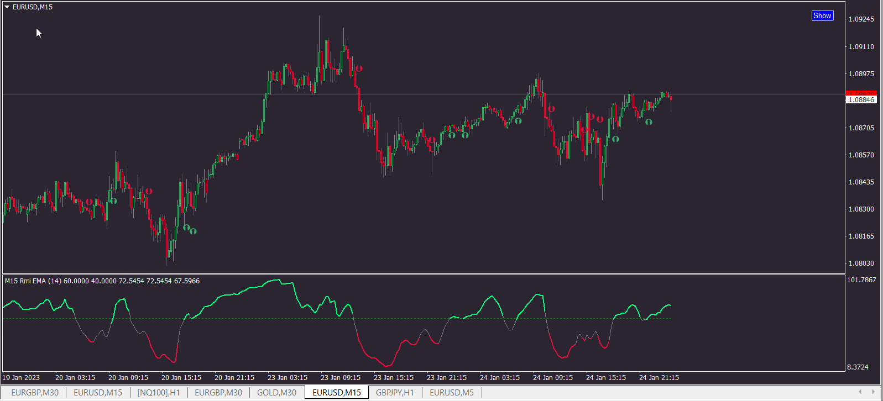Click the 1.09110 price level label
The height and width of the screenshot is (401, 883).
pyautogui.click(x=861, y=47)
